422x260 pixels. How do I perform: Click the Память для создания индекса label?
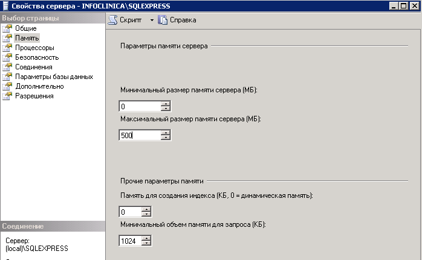216,195
